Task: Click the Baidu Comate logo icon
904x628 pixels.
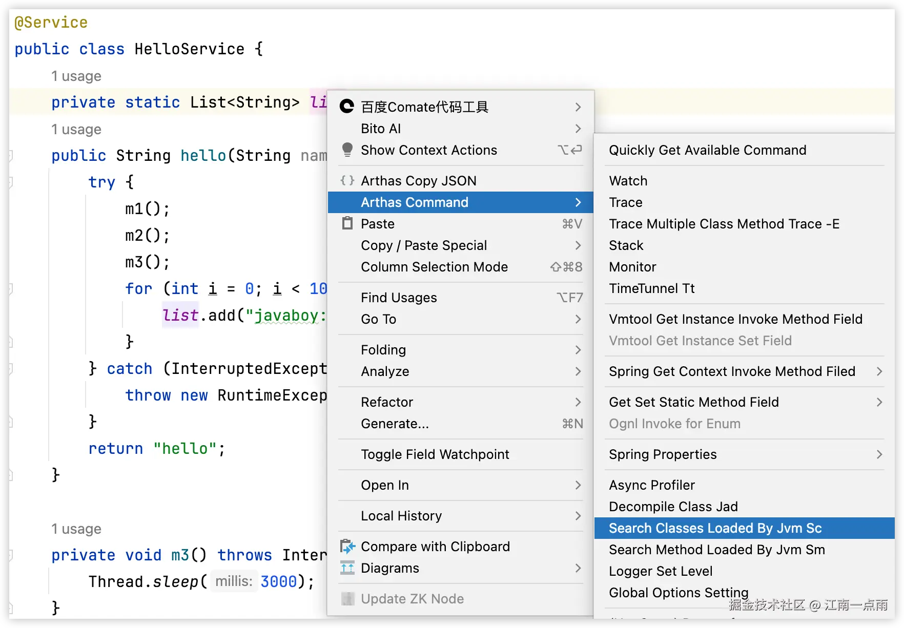Action: click(x=347, y=107)
